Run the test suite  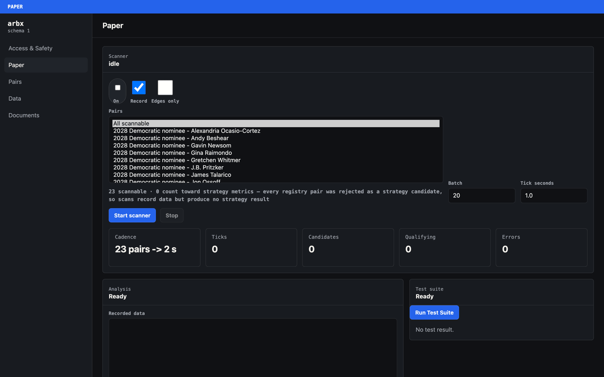(435, 313)
